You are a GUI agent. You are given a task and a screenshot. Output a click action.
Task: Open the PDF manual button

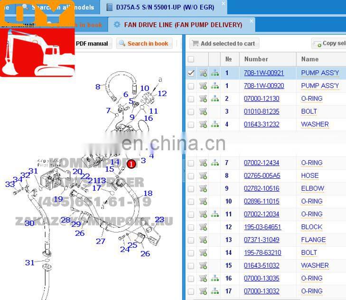tap(92, 44)
